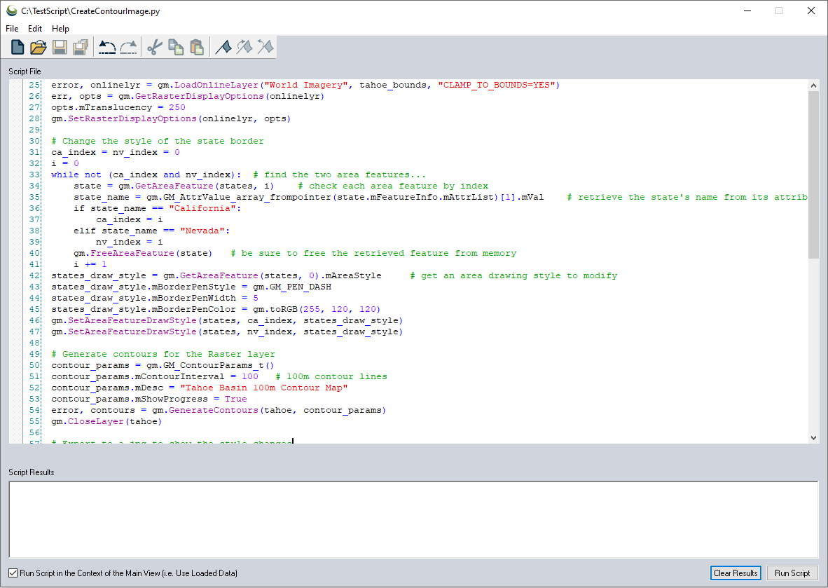828x588 pixels.
Task: Paste from clipboard icon
Action: tap(196, 47)
